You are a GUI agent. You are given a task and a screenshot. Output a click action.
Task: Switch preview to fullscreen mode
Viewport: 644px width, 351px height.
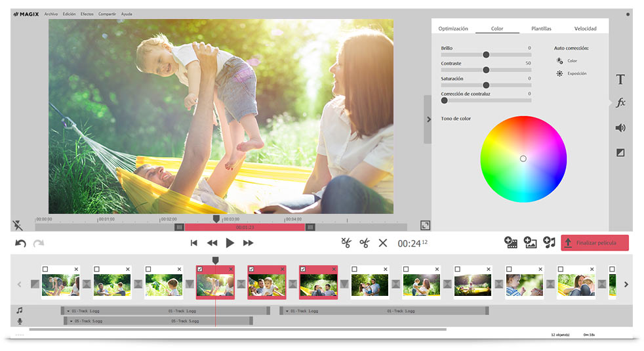click(425, 225)
